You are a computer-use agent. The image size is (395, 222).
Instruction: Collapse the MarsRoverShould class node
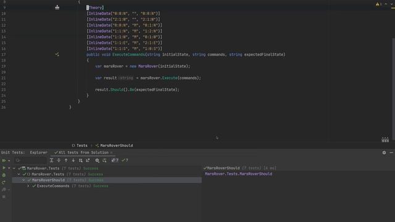coord(23,180)
